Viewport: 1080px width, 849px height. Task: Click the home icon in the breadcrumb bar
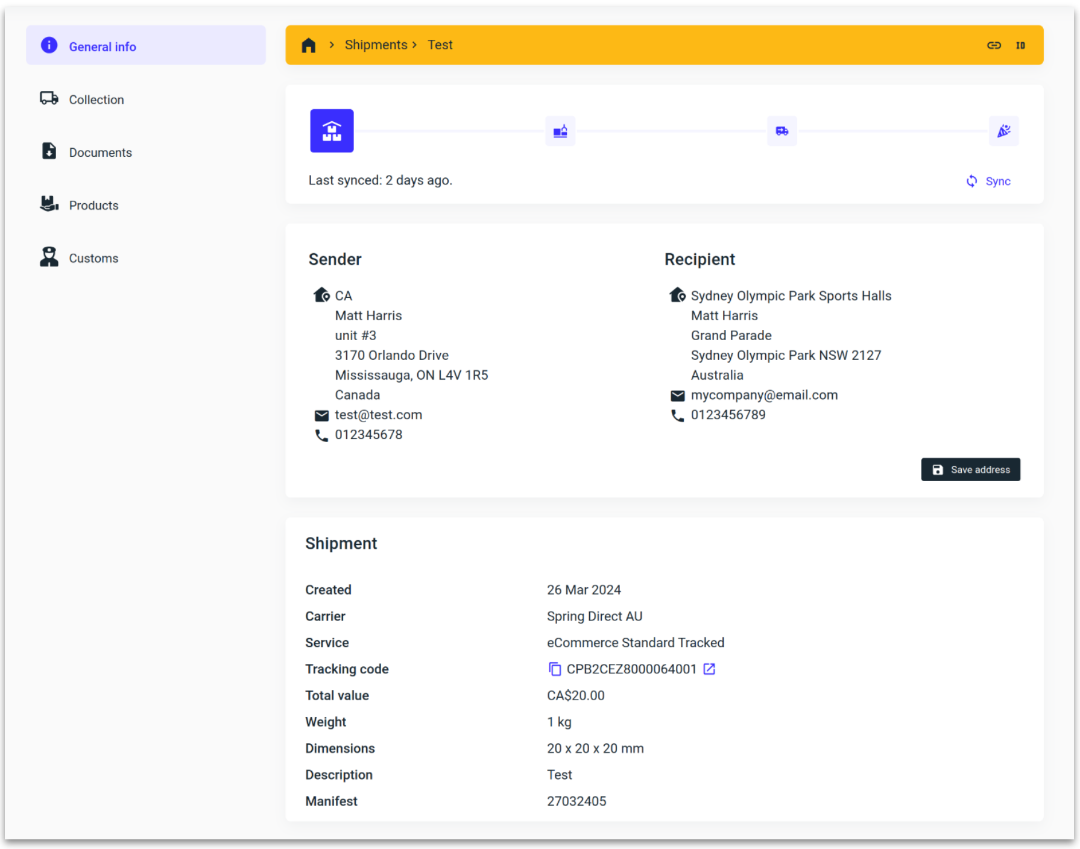pos(308,45)
